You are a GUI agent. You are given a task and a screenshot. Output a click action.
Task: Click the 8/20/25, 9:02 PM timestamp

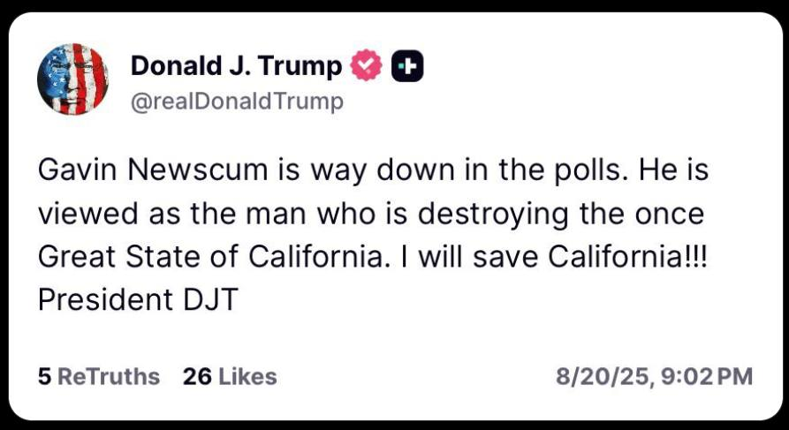[654, 377]
